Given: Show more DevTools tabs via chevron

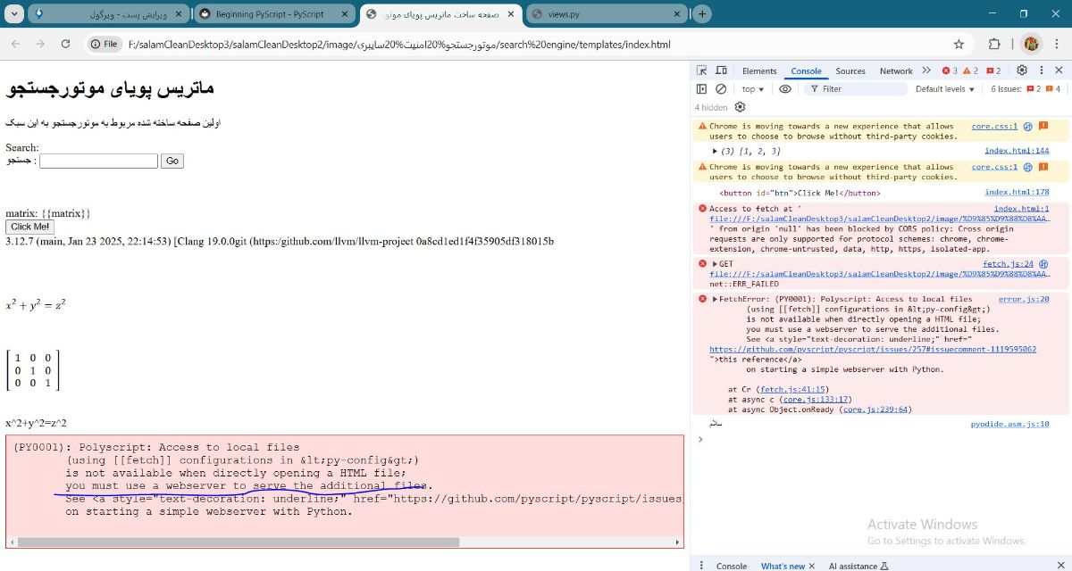Looking at the screenshot, I should 926,70.
